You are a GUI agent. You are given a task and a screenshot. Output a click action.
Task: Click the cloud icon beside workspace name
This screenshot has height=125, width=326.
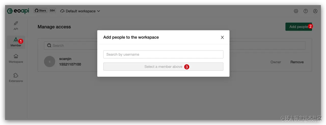[x=62, y=11]
